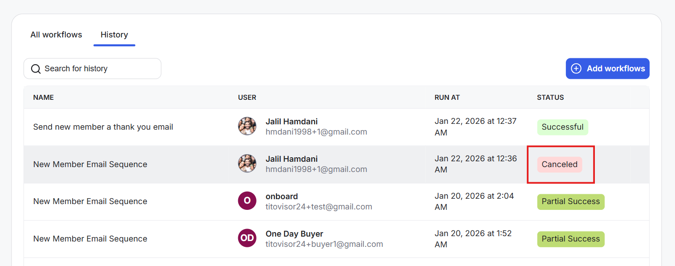
Task: Open "Send new member a thank you email" entry
Action: point(103,127)
